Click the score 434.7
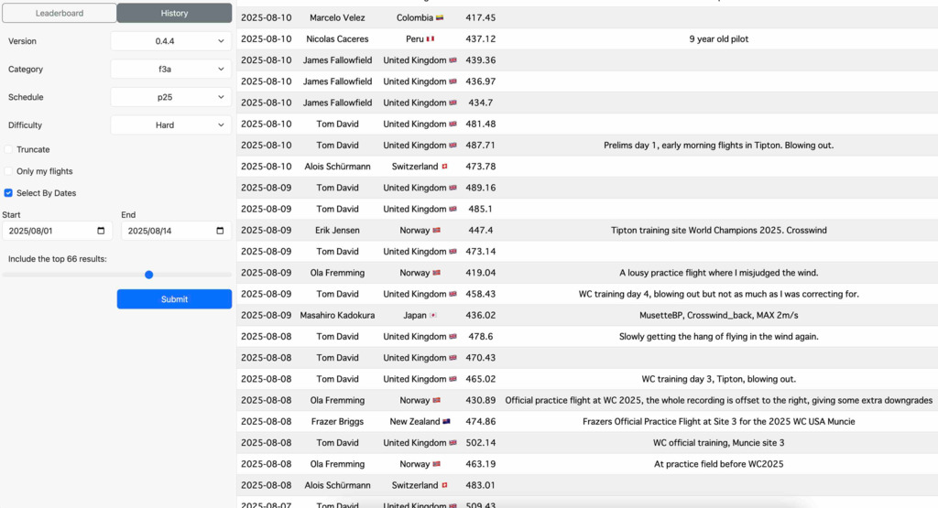The width and height of the screenshot is (938, 508). (x=480, y=103)
